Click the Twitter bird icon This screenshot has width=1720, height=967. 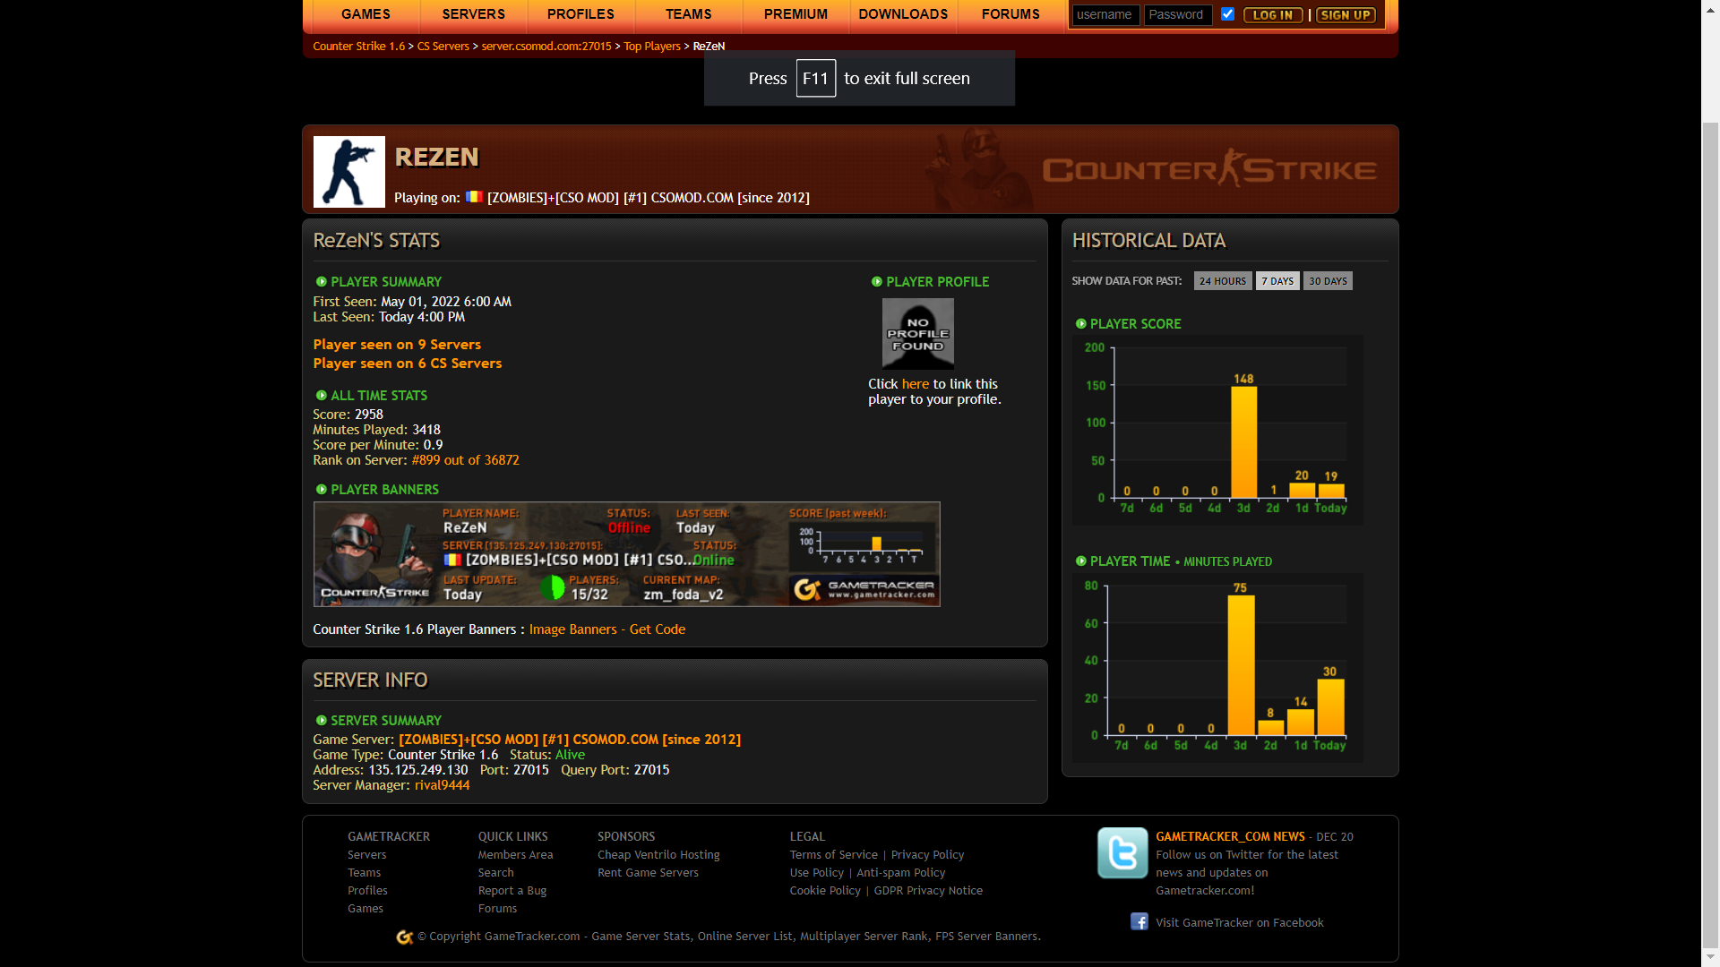coord(1122,852)
